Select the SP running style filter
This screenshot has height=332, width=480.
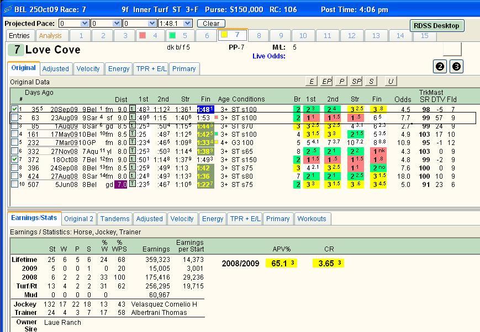[x=356, y=81]
